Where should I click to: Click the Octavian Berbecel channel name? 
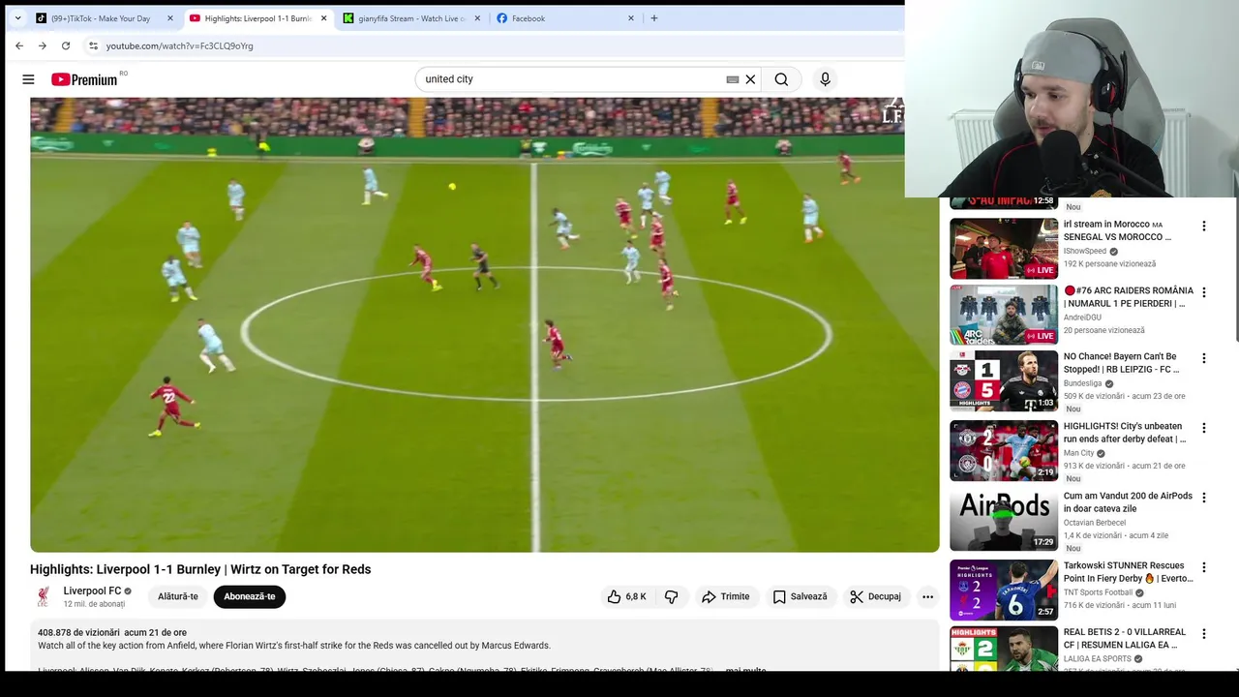1095,523
